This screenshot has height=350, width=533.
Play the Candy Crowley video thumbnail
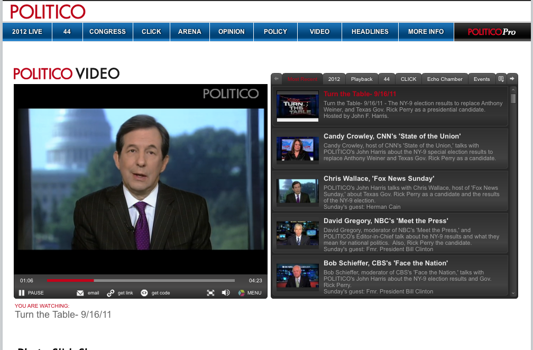(297, 149)
